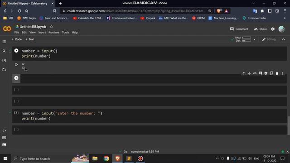Image resolution: width=290 pixels, height=163 pixels.
Task: Toggle the browser sidebar panel icon
Action: [x=270, y=11]
